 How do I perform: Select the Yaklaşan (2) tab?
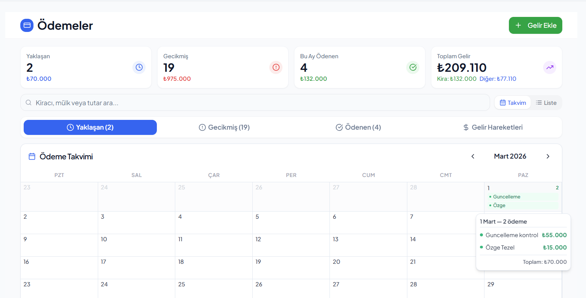[90, 127]
